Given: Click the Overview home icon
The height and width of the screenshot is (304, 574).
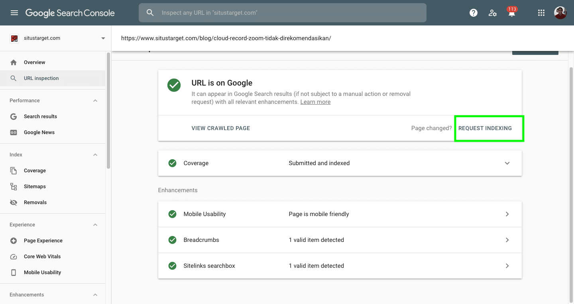Looking at the screenshot, I should [14, 62].
